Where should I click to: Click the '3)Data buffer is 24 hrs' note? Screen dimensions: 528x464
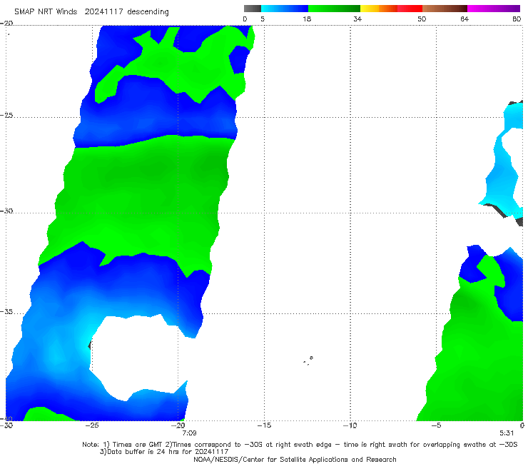164,452
